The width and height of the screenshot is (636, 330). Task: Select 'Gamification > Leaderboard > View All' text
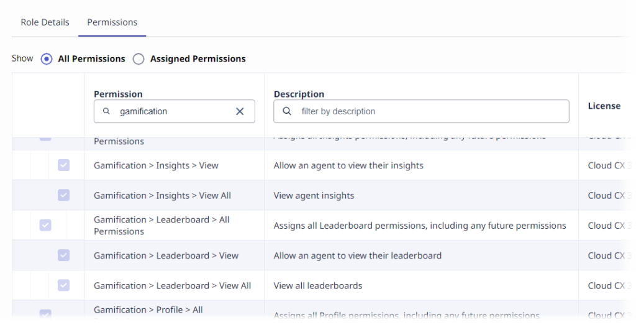pyautogui.click(x=173, y=286)
